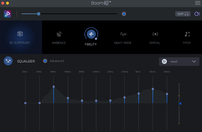Click the chevron arrow on preset dropdown
202x132 pixels.
point(194,61)
